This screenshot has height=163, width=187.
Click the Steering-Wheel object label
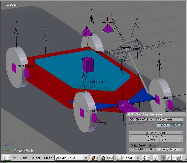140,49
